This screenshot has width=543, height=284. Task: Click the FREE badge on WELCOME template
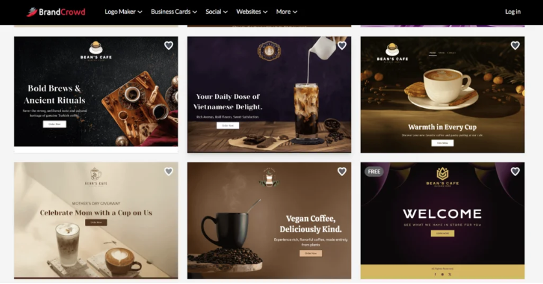(x=374, y=171)
